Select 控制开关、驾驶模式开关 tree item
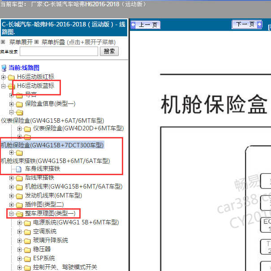The width and height of the screenshot is (271, 271). [65, 267]
